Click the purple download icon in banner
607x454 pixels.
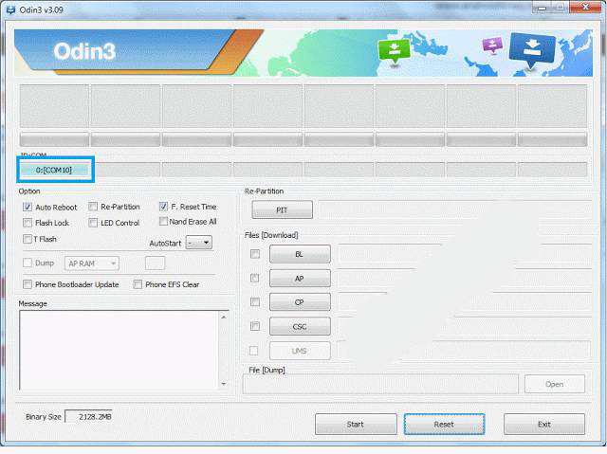pyautogui.click(x=492, y=45)
